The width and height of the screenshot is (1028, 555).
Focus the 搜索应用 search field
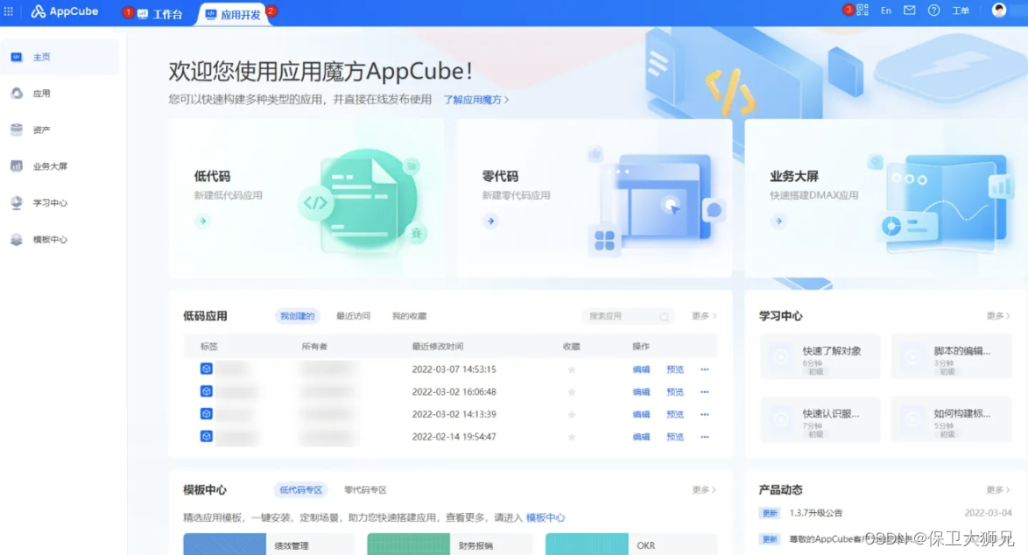628,316
